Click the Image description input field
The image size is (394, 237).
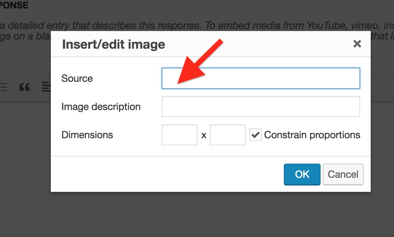pos(261,107)
